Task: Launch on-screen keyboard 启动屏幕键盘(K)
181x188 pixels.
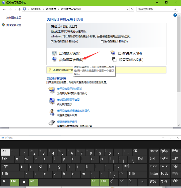Action: pyautogui.click(x=71, y=60)
